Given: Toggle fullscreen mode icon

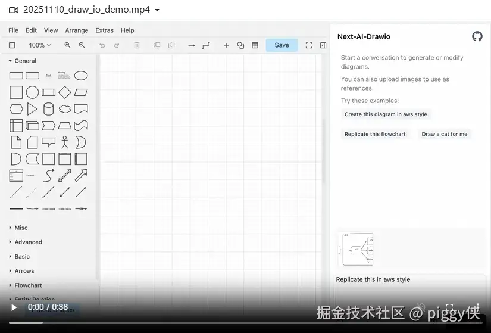Looking at the screenshot, I should point(309,45).
